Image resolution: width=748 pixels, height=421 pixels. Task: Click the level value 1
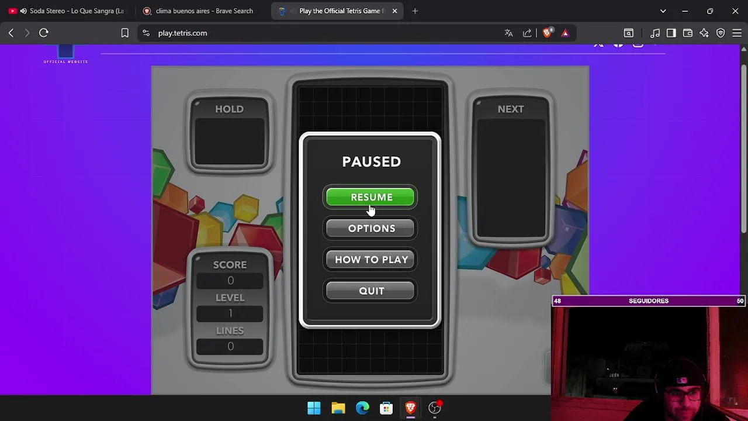[x=230, y=313]
